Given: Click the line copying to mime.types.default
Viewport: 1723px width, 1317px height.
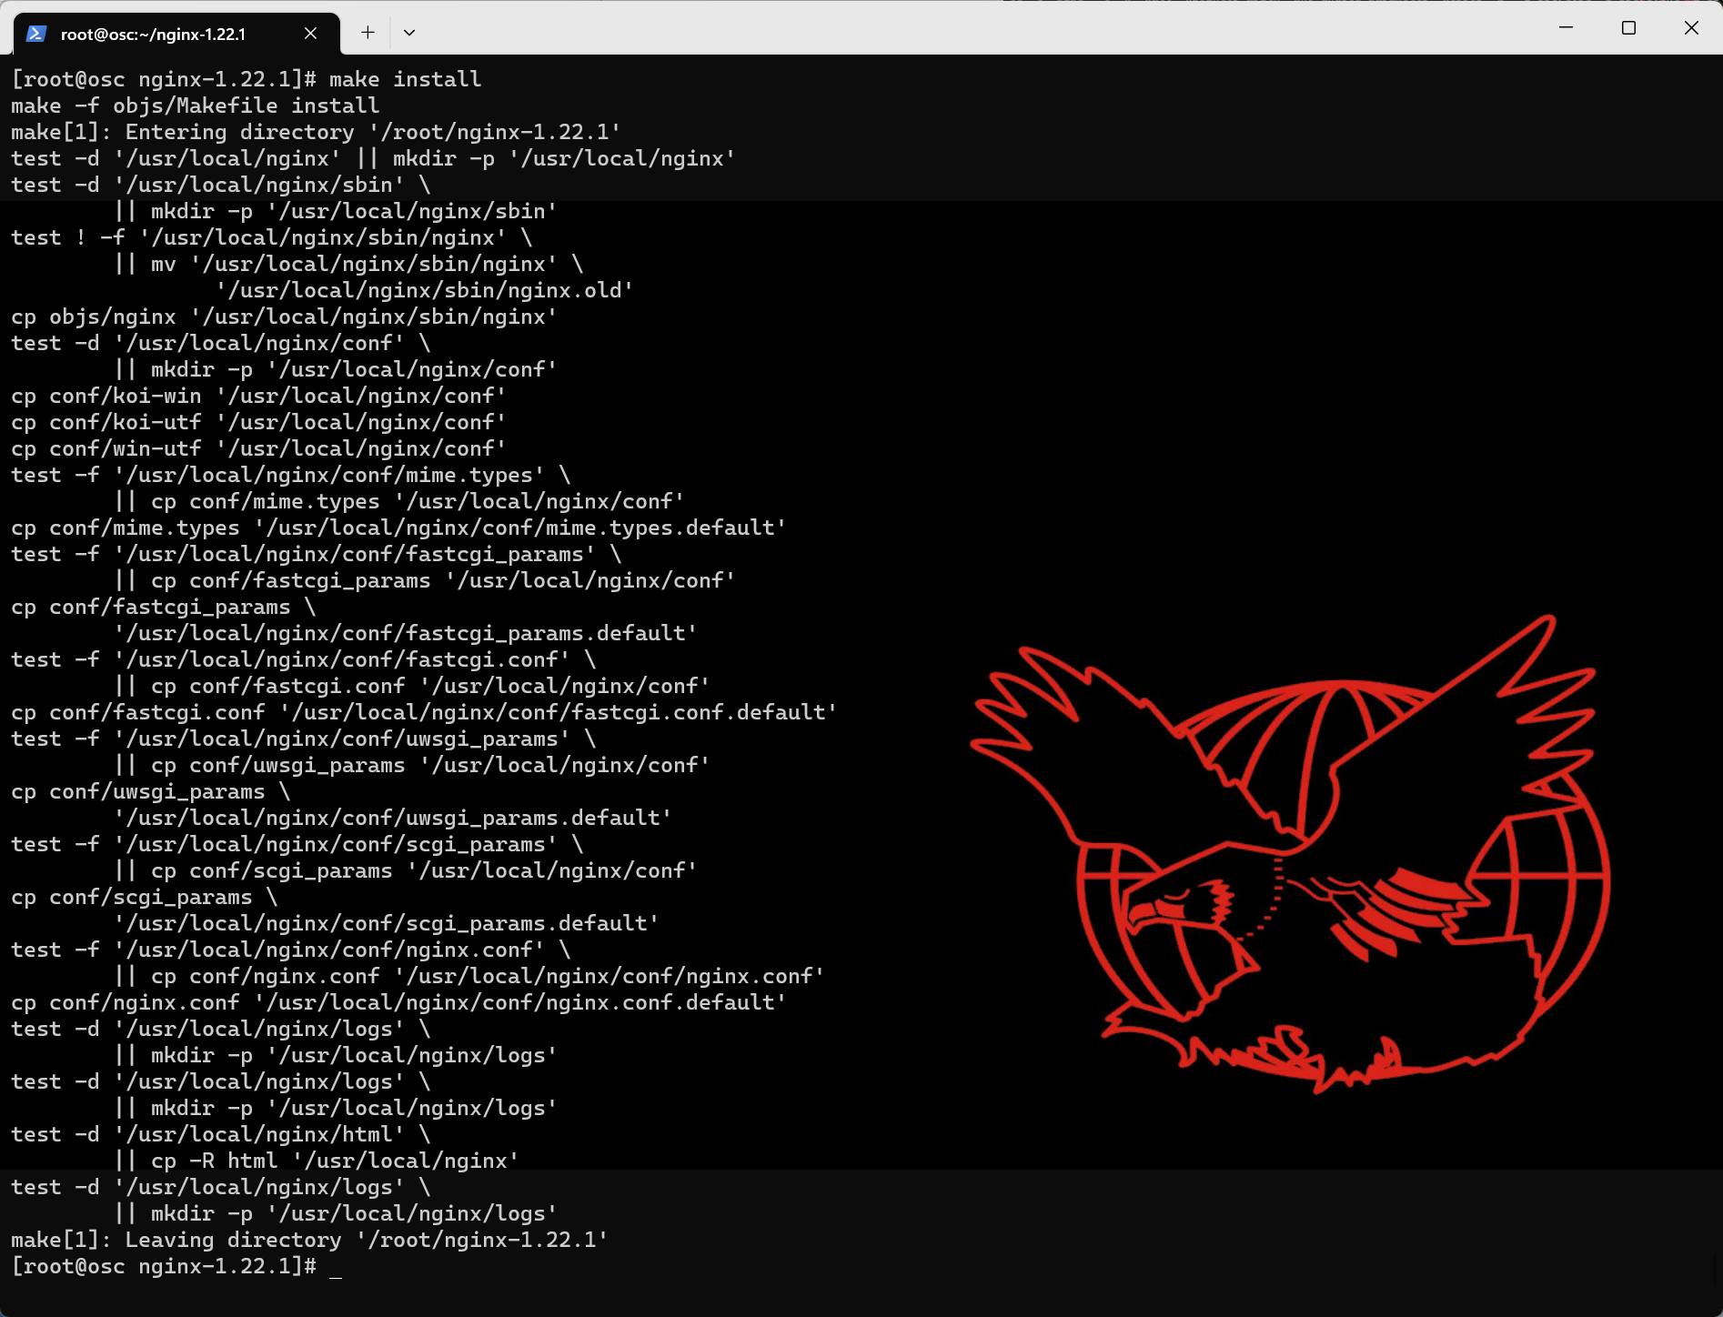Looking at the screenshot, I should [x=398, y=528].
